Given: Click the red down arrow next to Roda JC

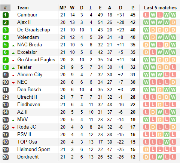Looking at the screenshot, I should 13,128.
